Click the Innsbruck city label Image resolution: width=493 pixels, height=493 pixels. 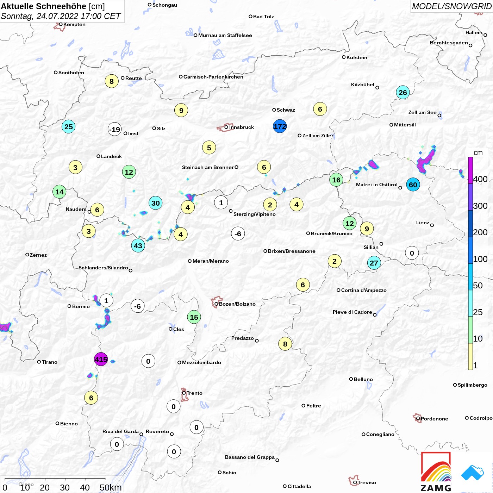click(241, 127)
